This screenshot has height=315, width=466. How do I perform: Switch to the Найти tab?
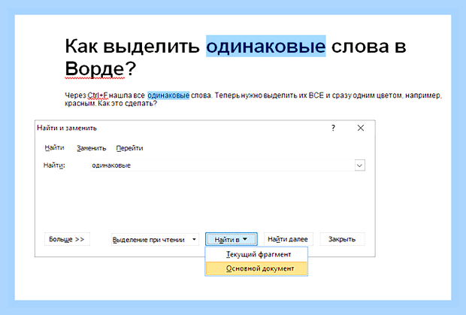pos(54,147)
